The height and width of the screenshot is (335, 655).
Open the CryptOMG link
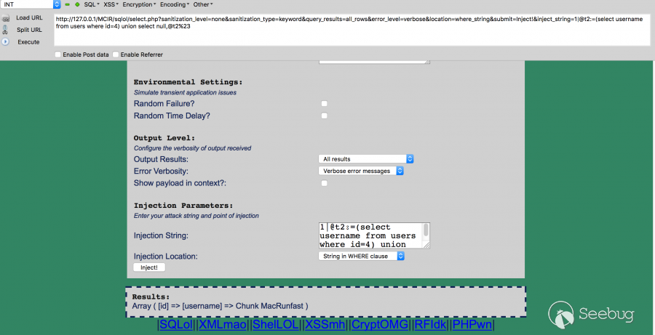click(x=380, y=324)
